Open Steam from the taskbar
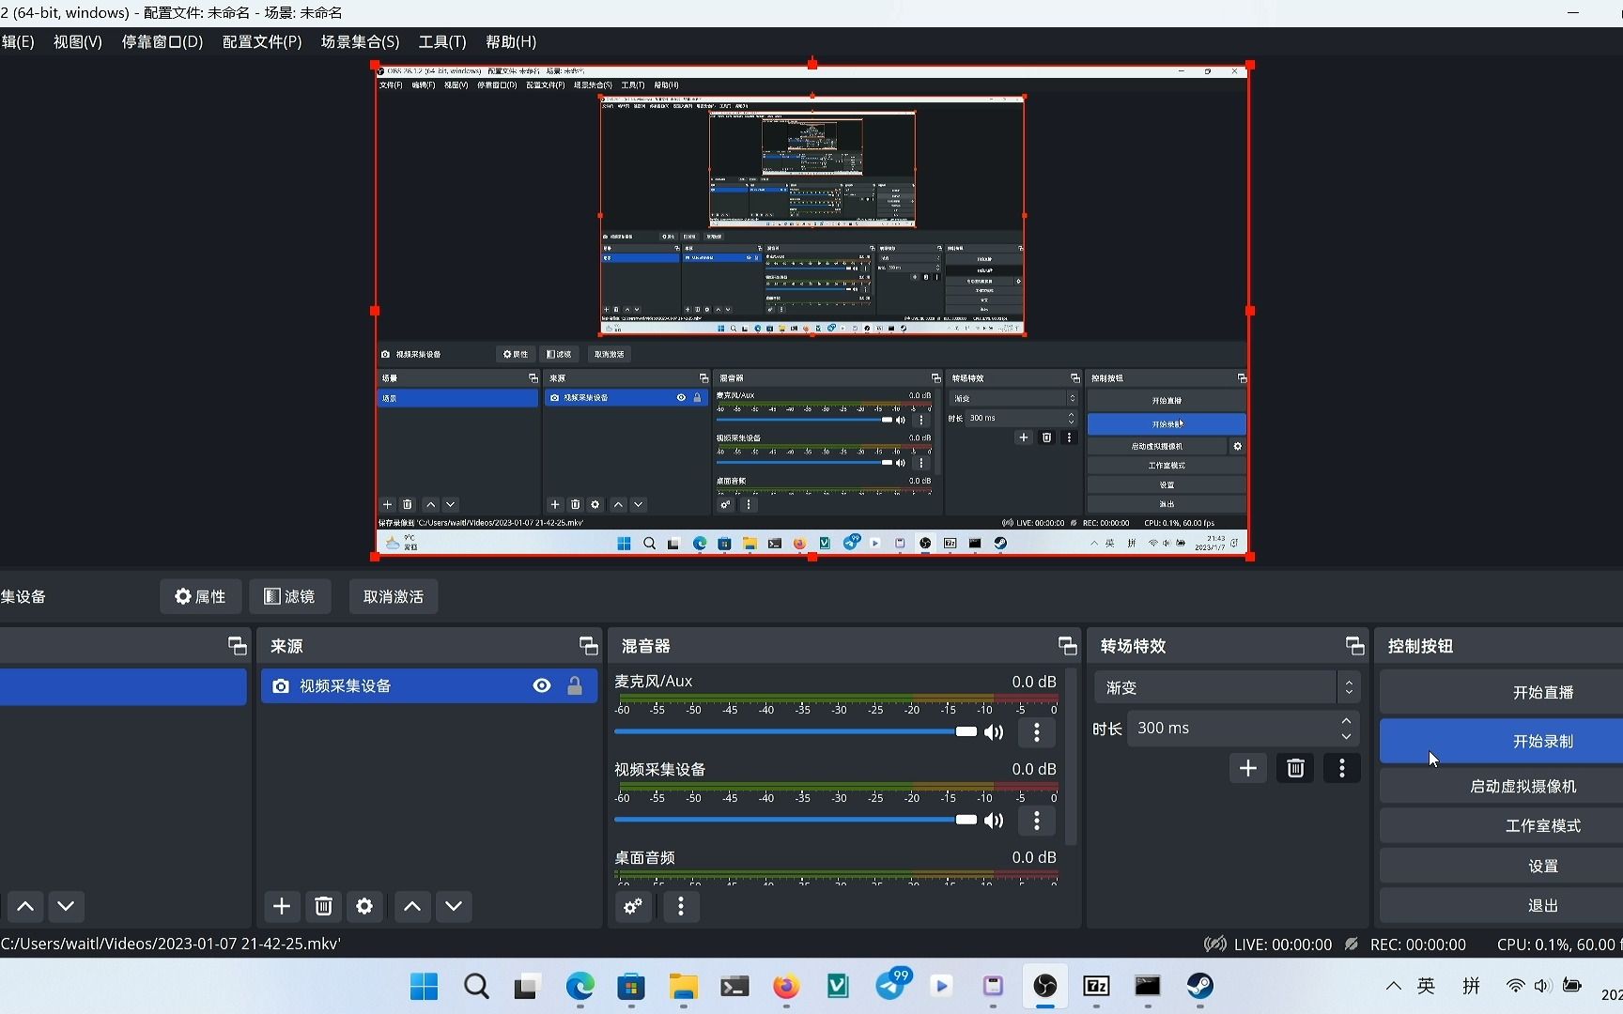This screenshot has height=1014, width=1623. (x=1199, y=986)
